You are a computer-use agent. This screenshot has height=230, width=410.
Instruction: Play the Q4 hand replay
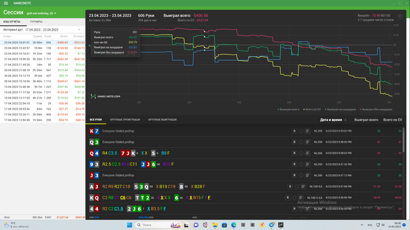[x=301, y=153]
